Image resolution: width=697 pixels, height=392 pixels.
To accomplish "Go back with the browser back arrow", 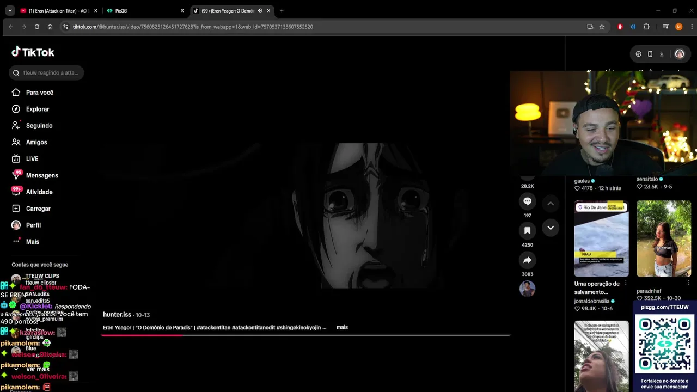I will (x=11, y=27).
